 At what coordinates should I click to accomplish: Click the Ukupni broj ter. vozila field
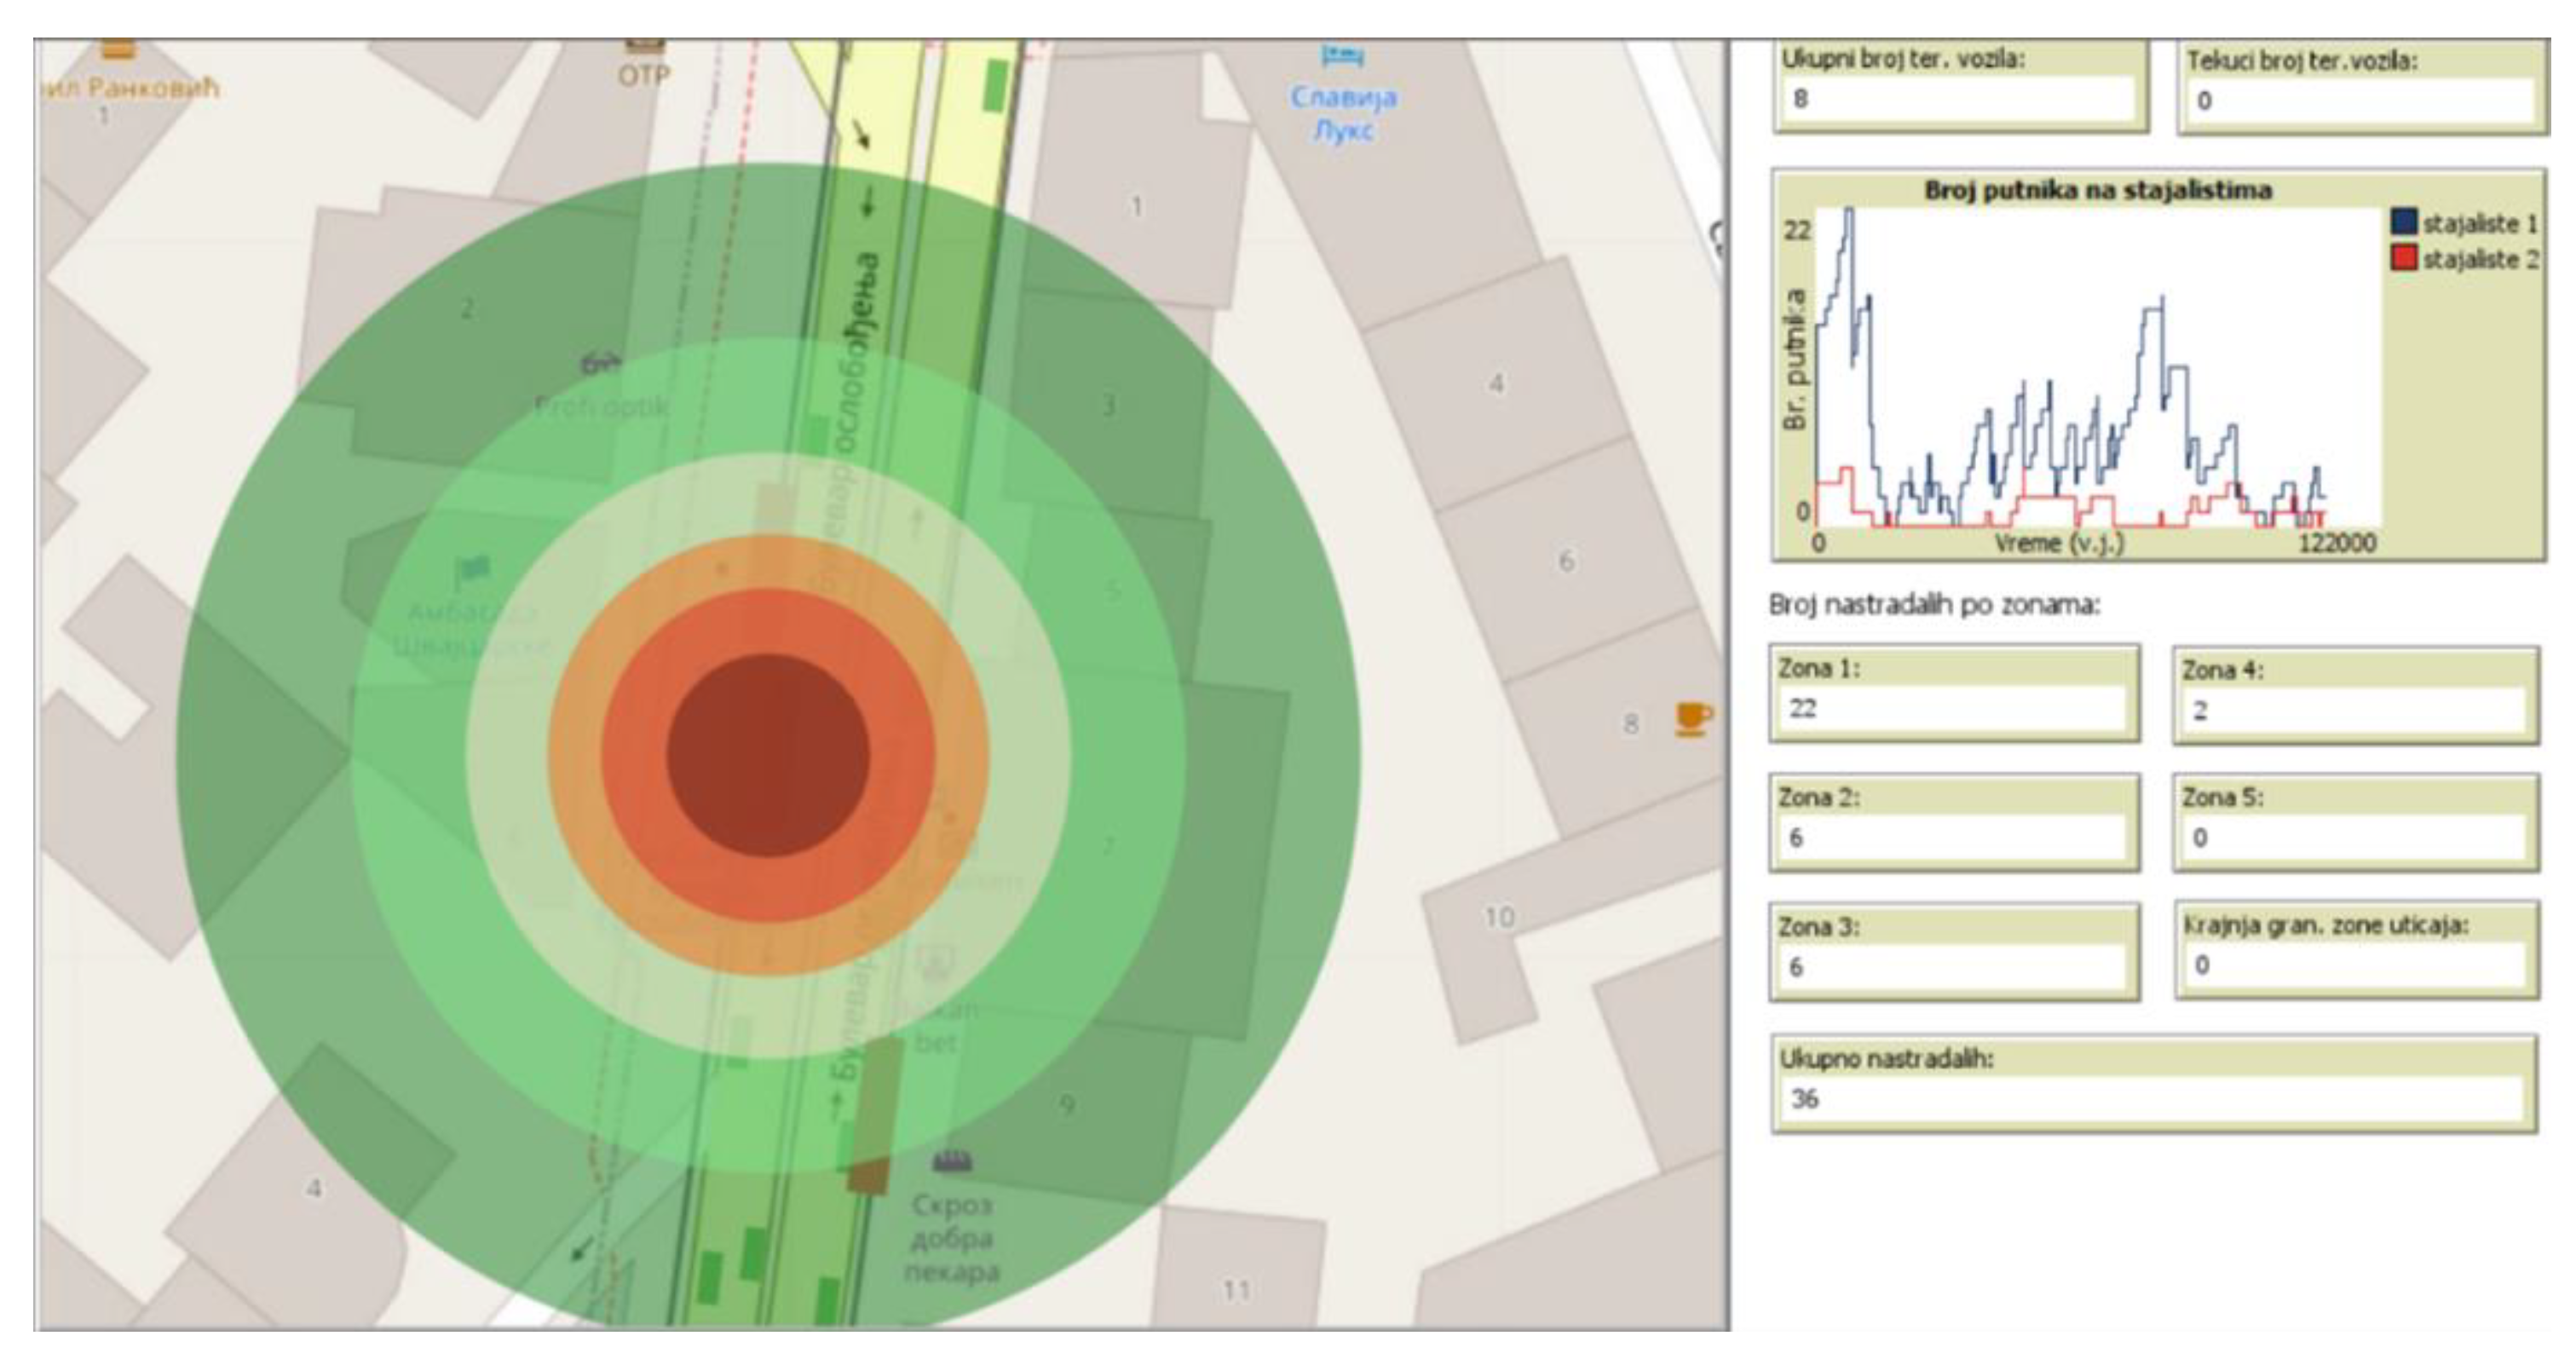[x=1957, y=99]
